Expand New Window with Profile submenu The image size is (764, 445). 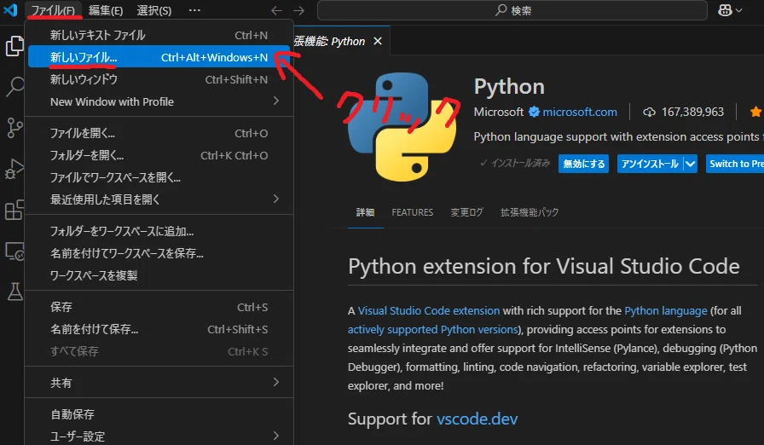click(159, 101)
